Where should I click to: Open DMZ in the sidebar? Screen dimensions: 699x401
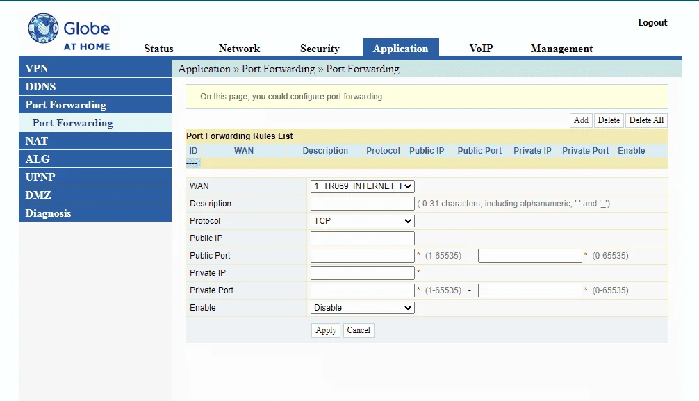click(x=95, y=195)
